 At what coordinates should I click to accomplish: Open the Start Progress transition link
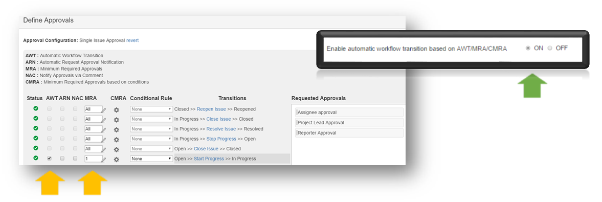tap(209, 159)
